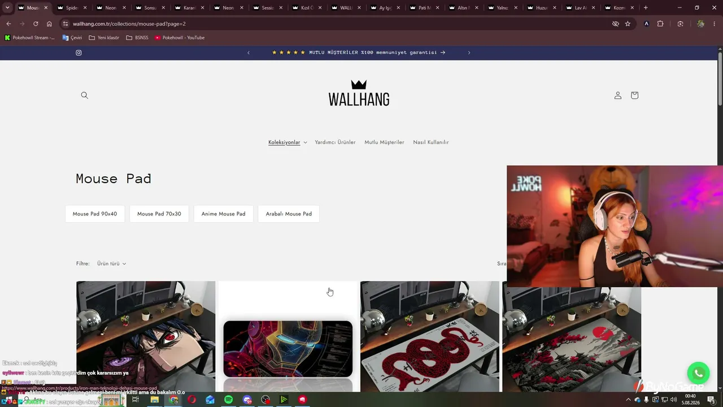The width and height of the screenshot is (723, 407).
Task: Open the Windows notification center
Action: pos(711,400)
